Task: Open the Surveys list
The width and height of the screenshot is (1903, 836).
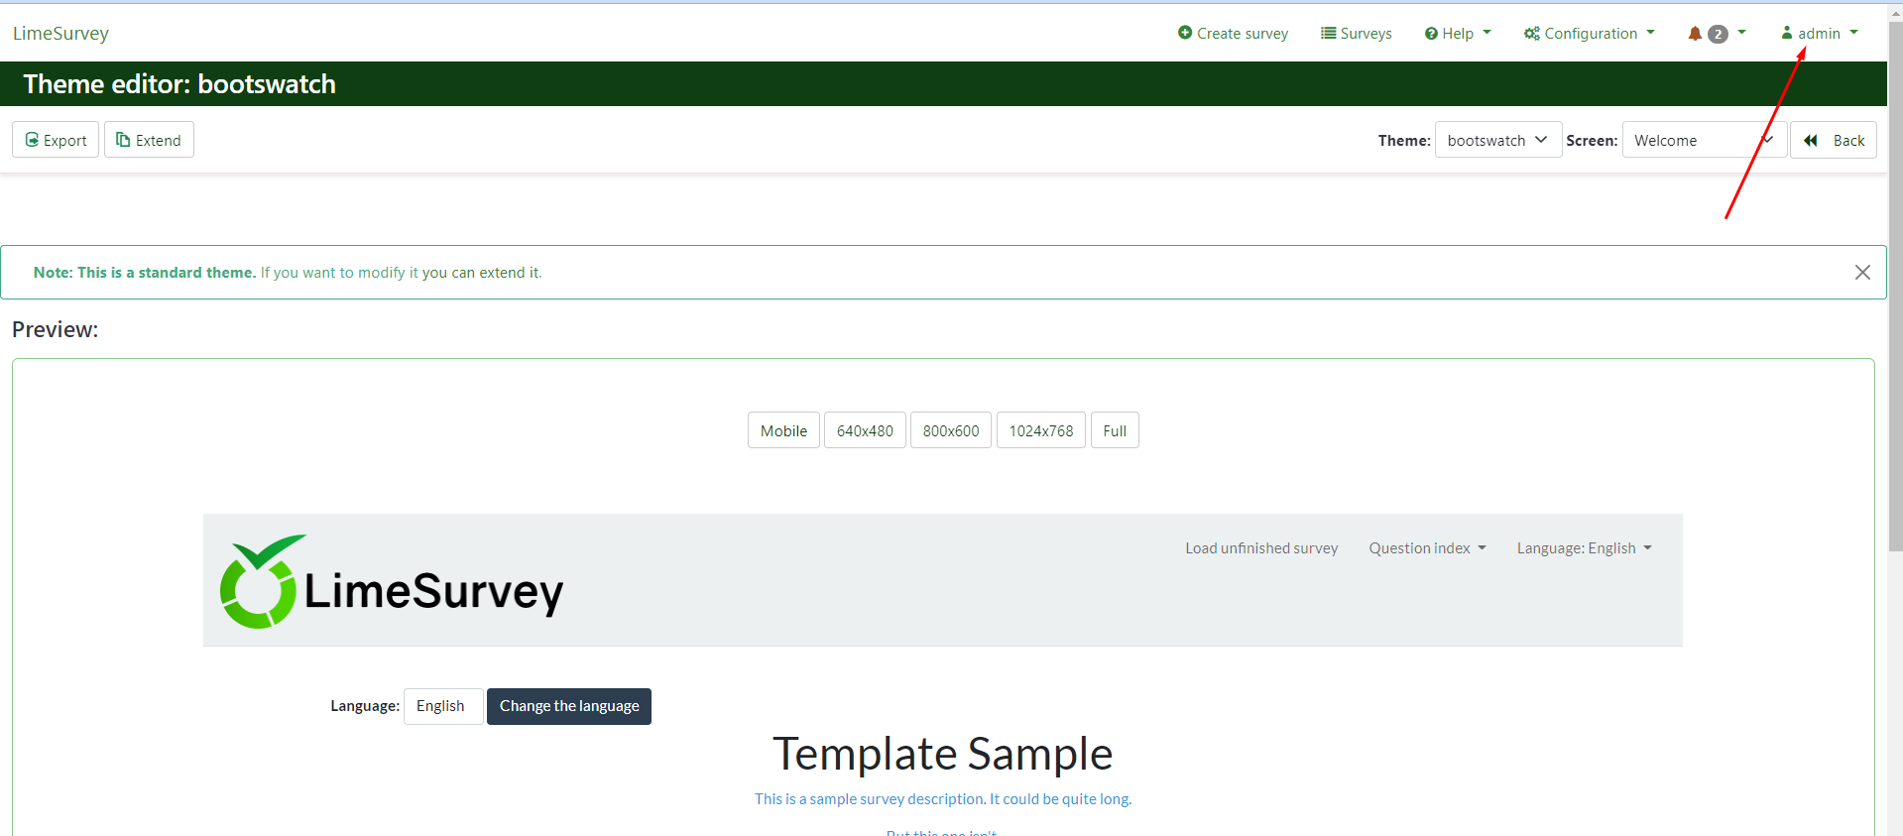Action: tap(1356, 33)
